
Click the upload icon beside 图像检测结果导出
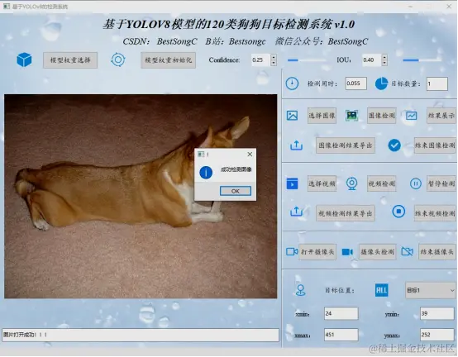click(x=296, y=145)
